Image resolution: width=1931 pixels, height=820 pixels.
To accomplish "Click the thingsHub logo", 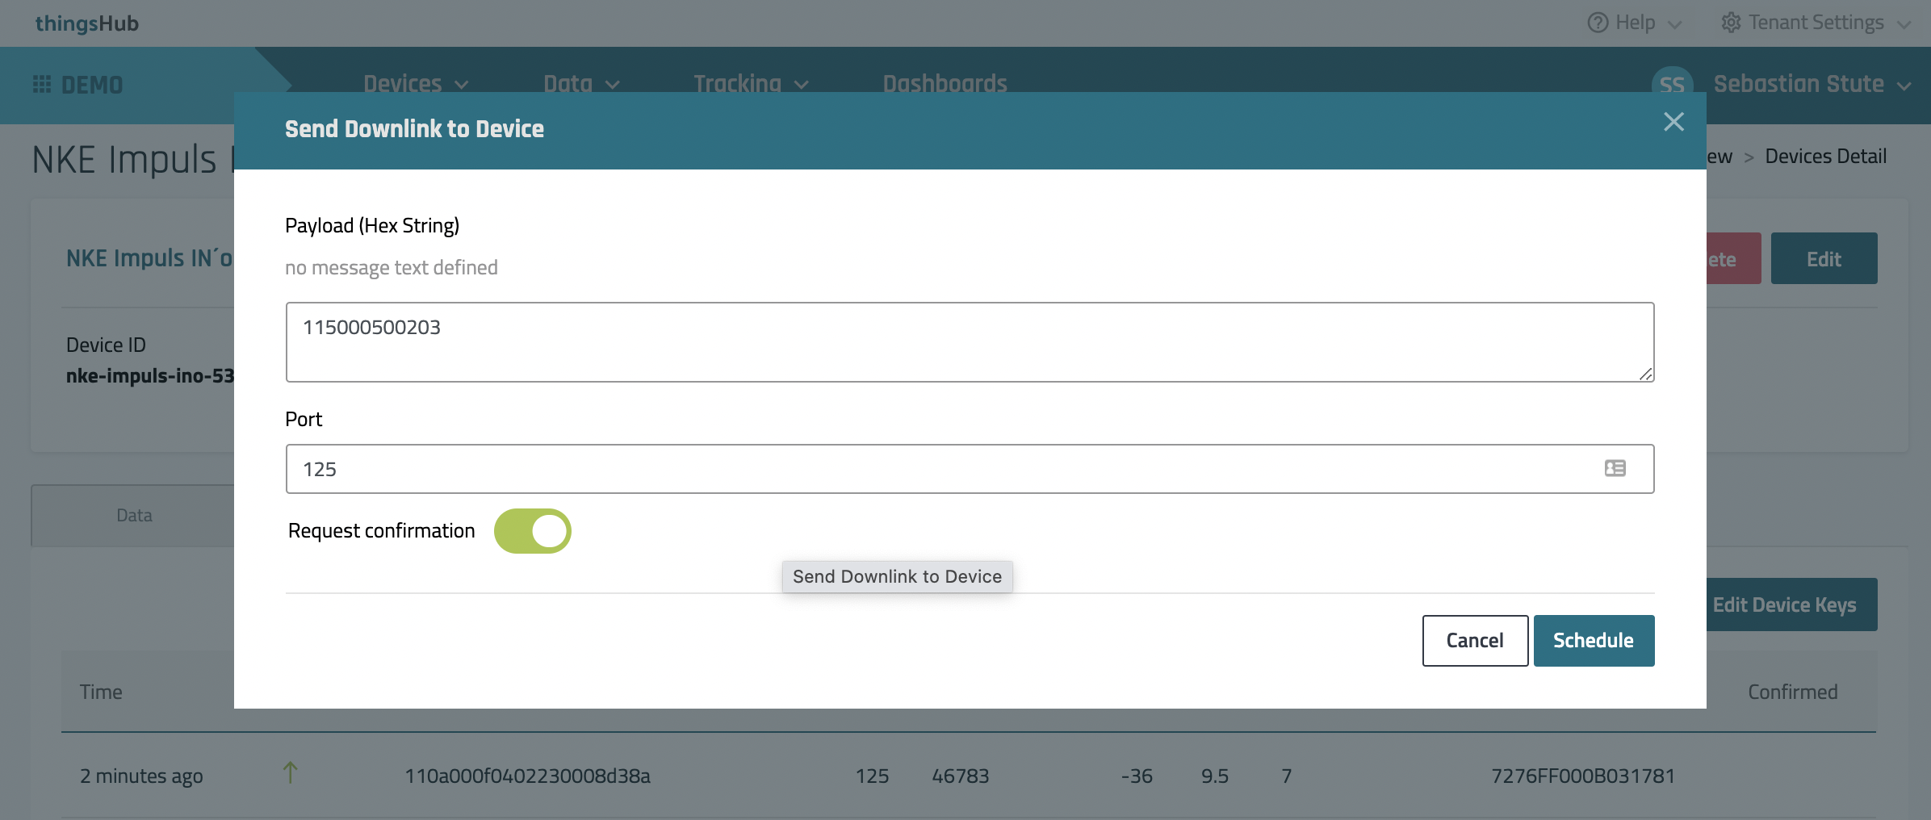I will click(87, 23).
